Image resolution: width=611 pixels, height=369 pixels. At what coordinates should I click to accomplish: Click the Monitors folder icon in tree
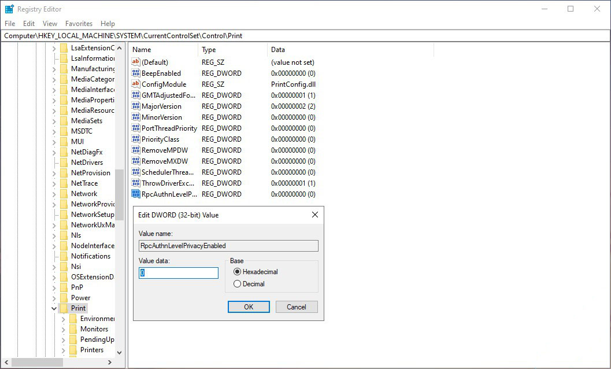73,329
